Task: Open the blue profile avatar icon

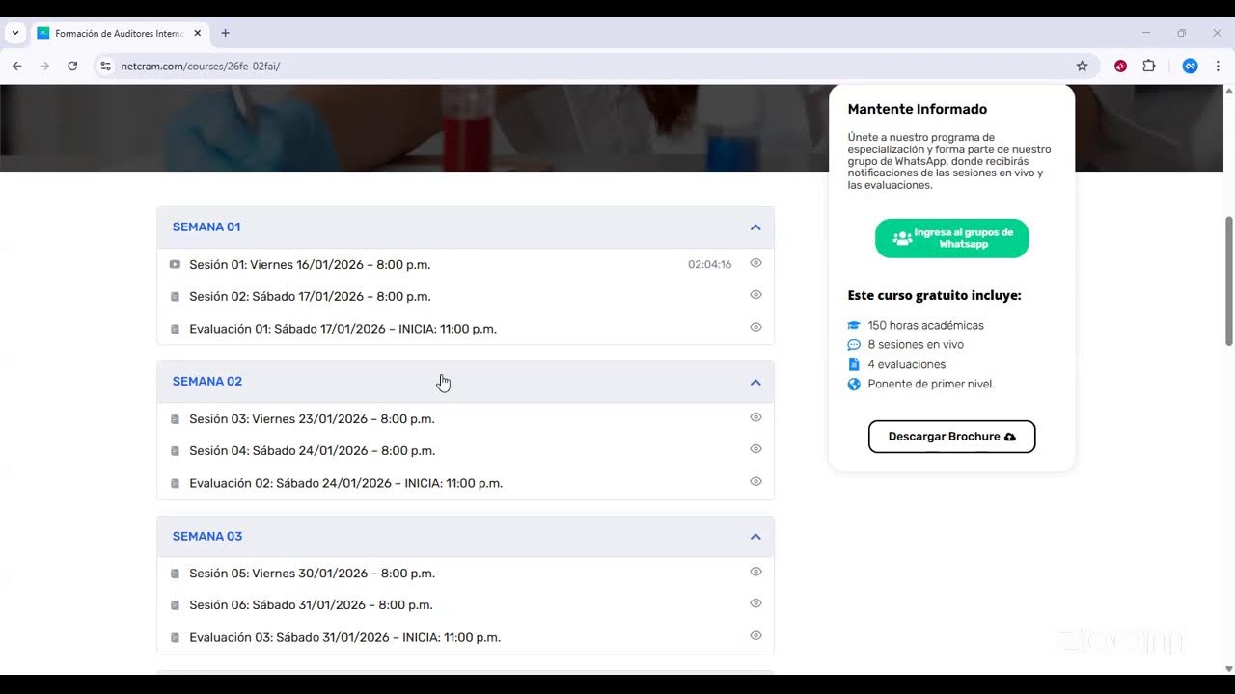Action: 1190,66
